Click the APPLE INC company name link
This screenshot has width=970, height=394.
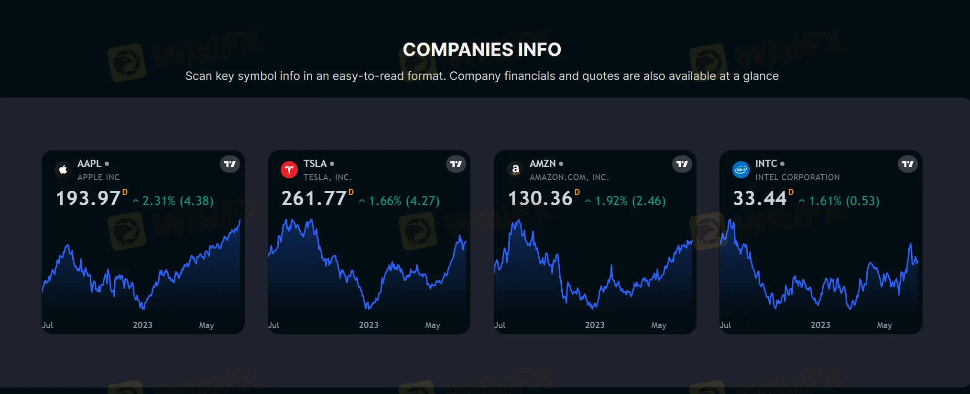coord(98,177)
